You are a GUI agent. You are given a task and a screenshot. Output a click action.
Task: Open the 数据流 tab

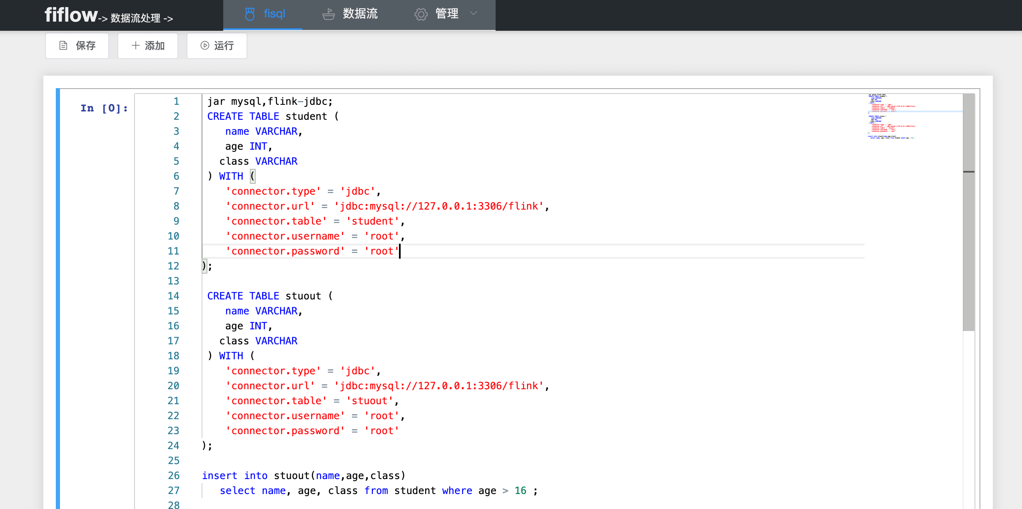coord(360,14)
